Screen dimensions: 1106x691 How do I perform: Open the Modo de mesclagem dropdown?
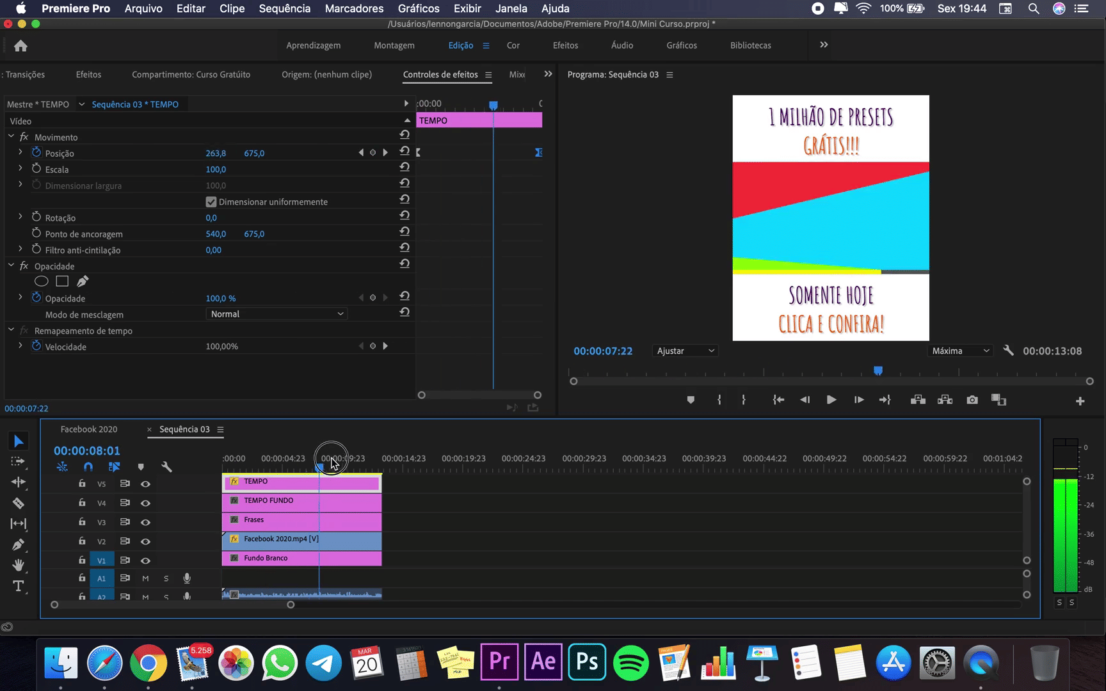point(276,314)
